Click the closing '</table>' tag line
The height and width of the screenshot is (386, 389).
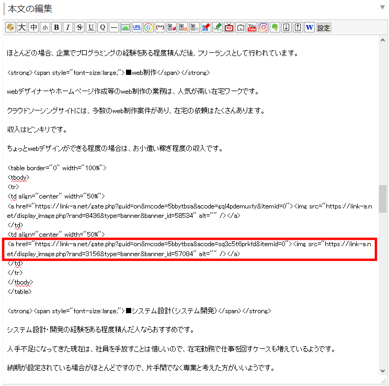[x=19, y=292]
